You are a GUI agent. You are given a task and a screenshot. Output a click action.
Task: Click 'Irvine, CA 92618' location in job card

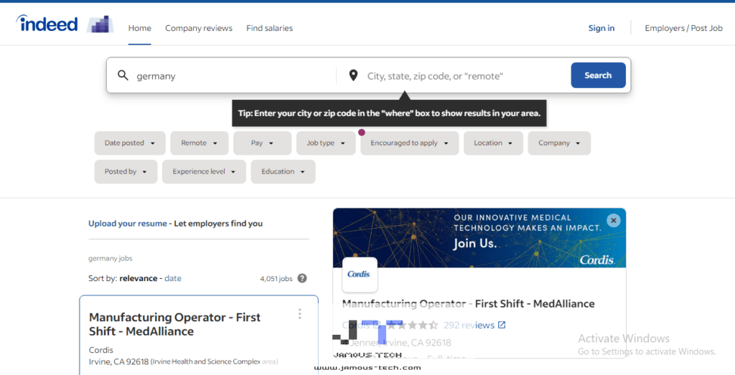tap(118, 361)
